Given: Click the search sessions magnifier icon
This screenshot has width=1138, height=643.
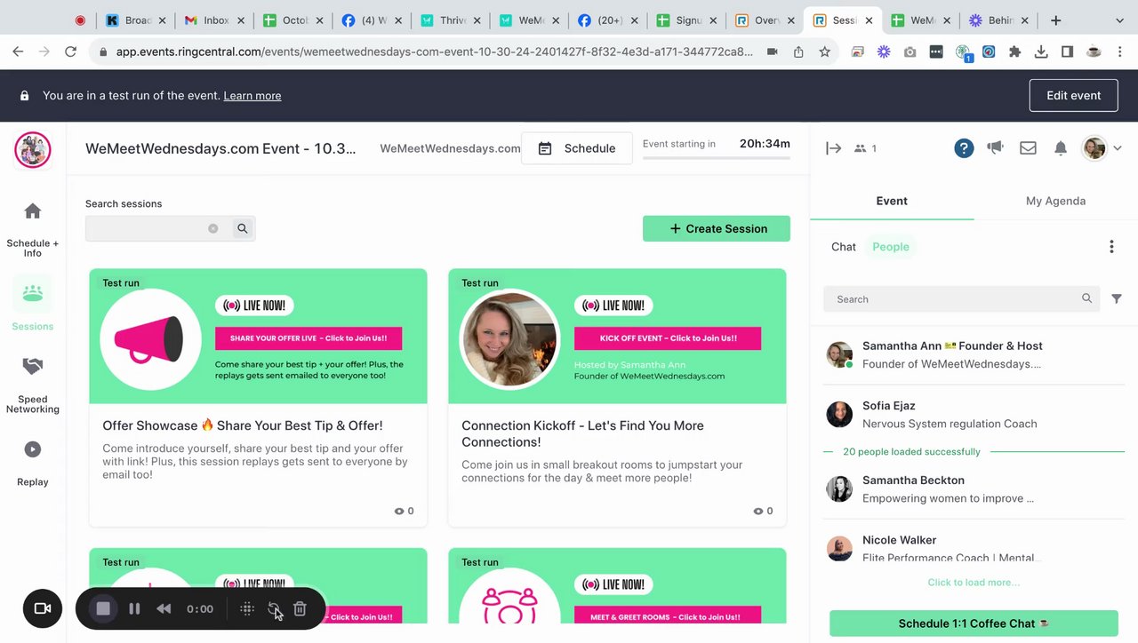Looking at the screenshot, I should (242, 228).
